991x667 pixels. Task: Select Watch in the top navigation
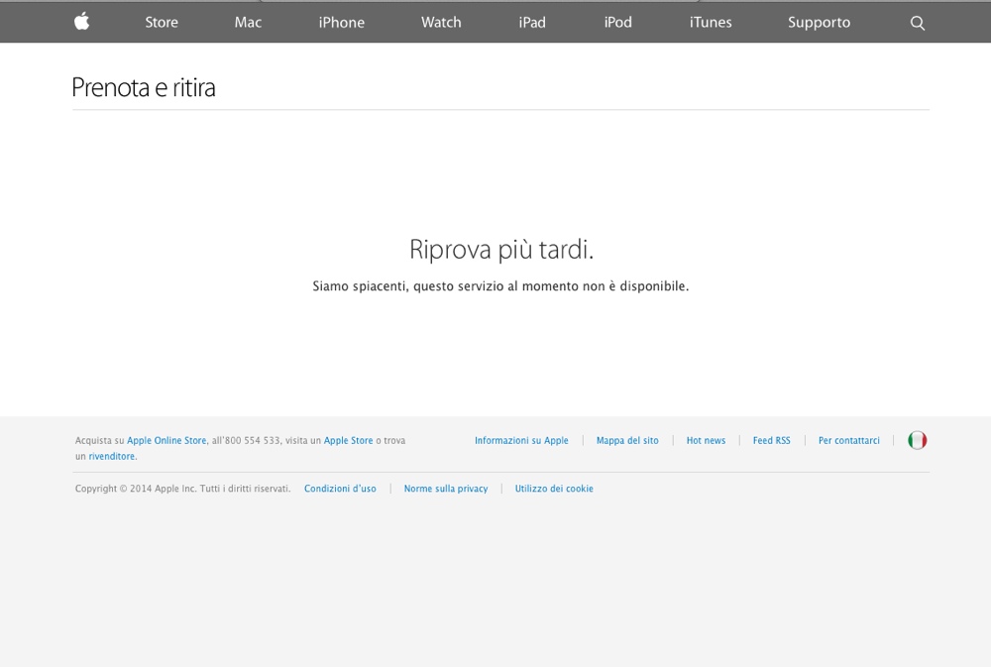[441, 22]
